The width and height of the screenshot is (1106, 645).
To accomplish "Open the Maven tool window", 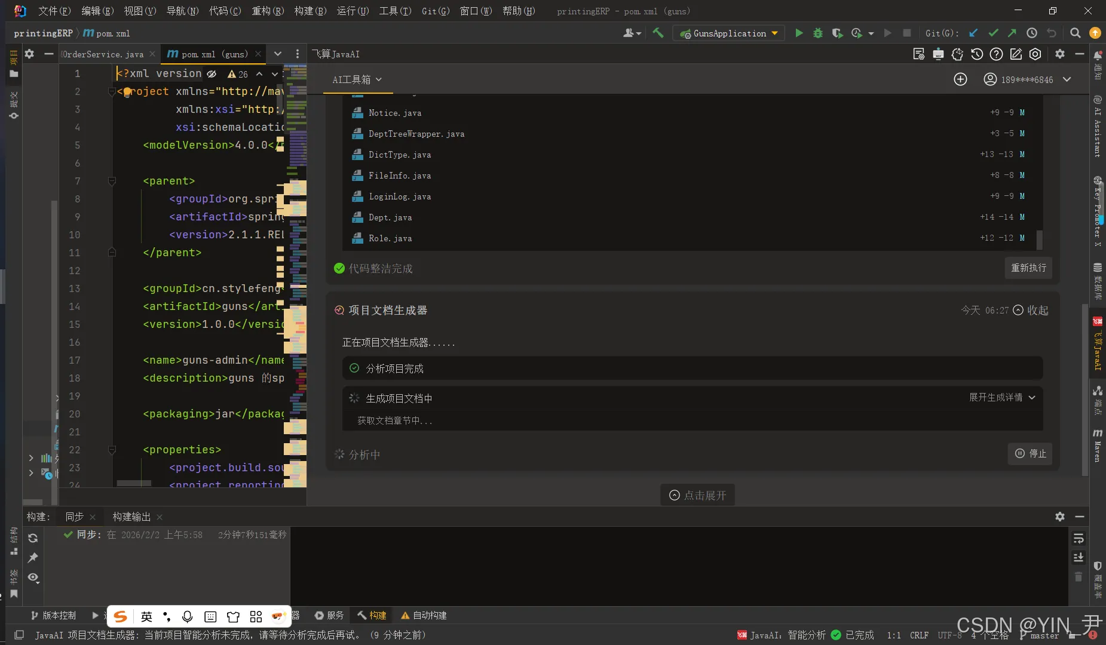I will point(1098,446).
